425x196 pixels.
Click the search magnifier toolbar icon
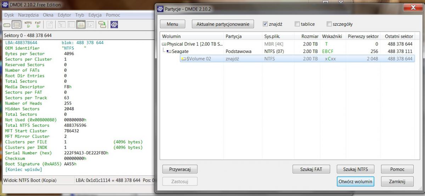click(90, 24)
